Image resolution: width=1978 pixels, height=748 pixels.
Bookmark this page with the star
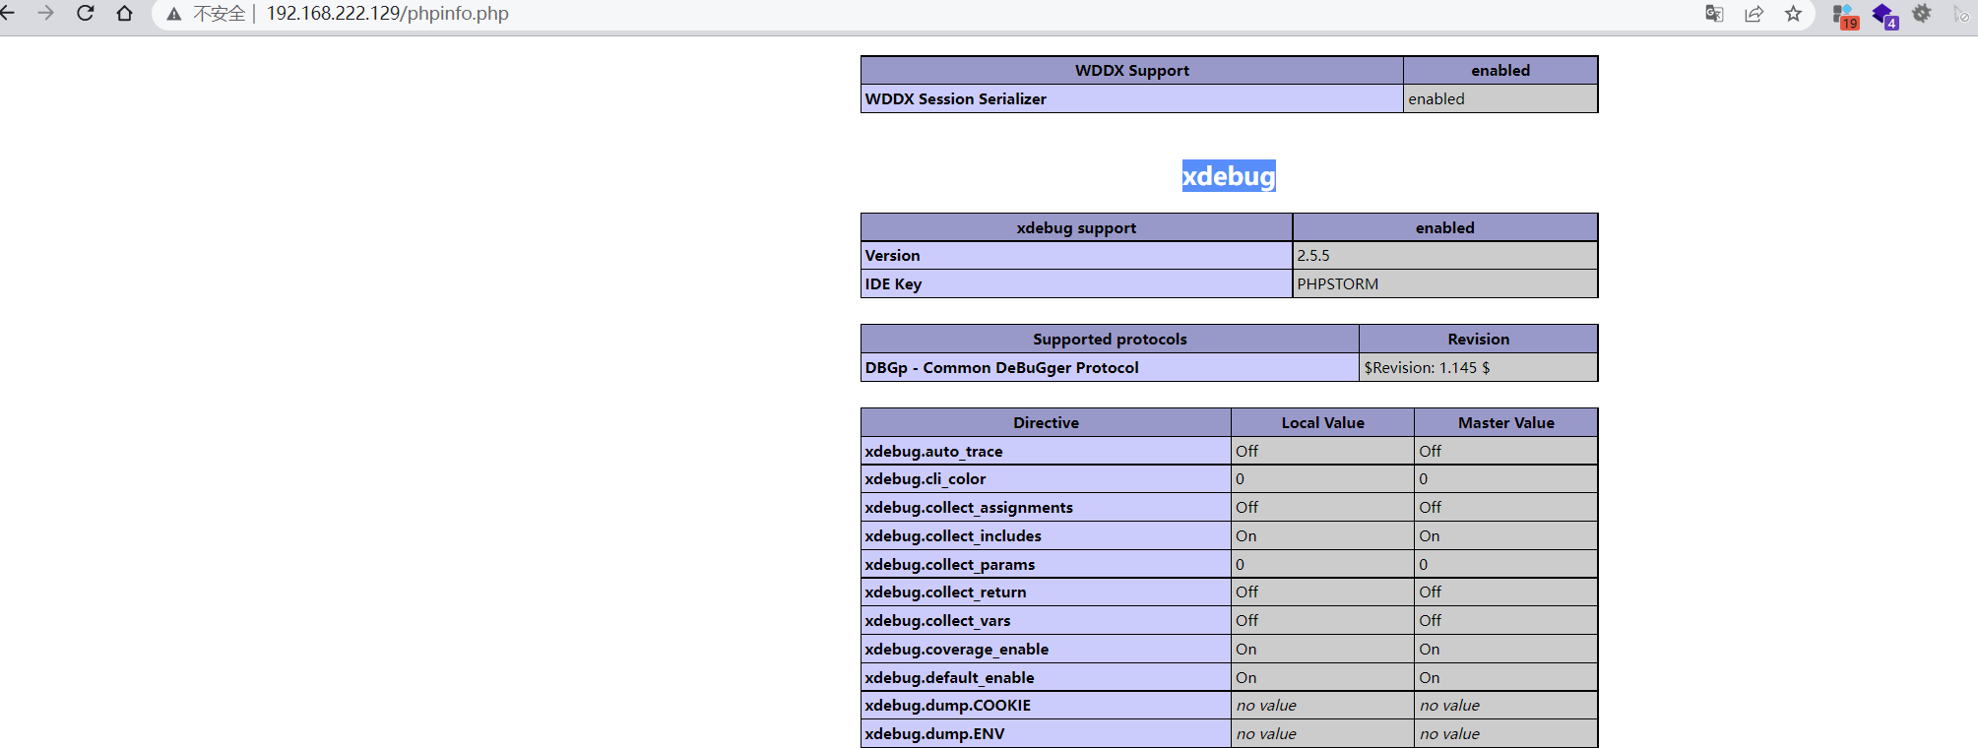point(1793,14)
